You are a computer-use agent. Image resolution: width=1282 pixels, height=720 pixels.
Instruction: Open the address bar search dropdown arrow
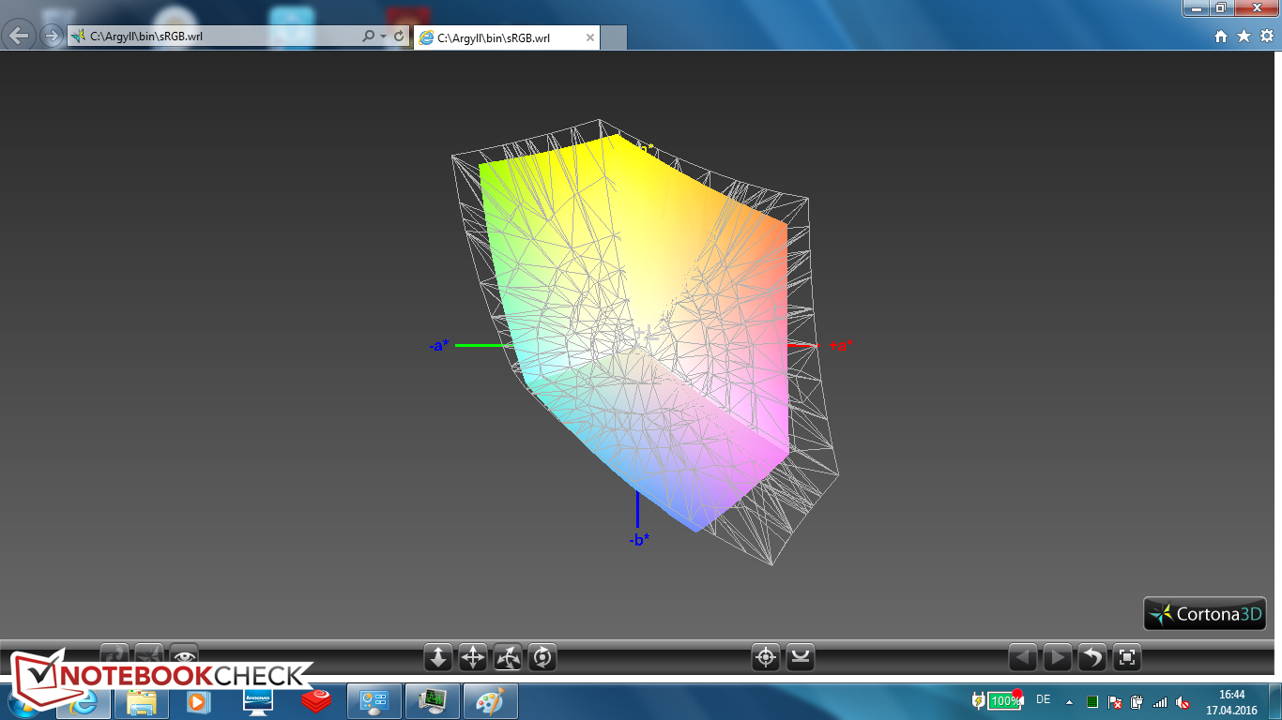pos(383,37)
